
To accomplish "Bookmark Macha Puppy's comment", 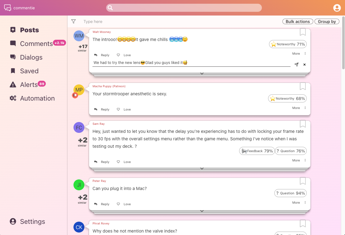I will pyautogui.click(x=303, y=86).
